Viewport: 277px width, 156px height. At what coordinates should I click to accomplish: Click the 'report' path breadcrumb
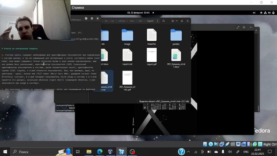click(x=150, y=21)
